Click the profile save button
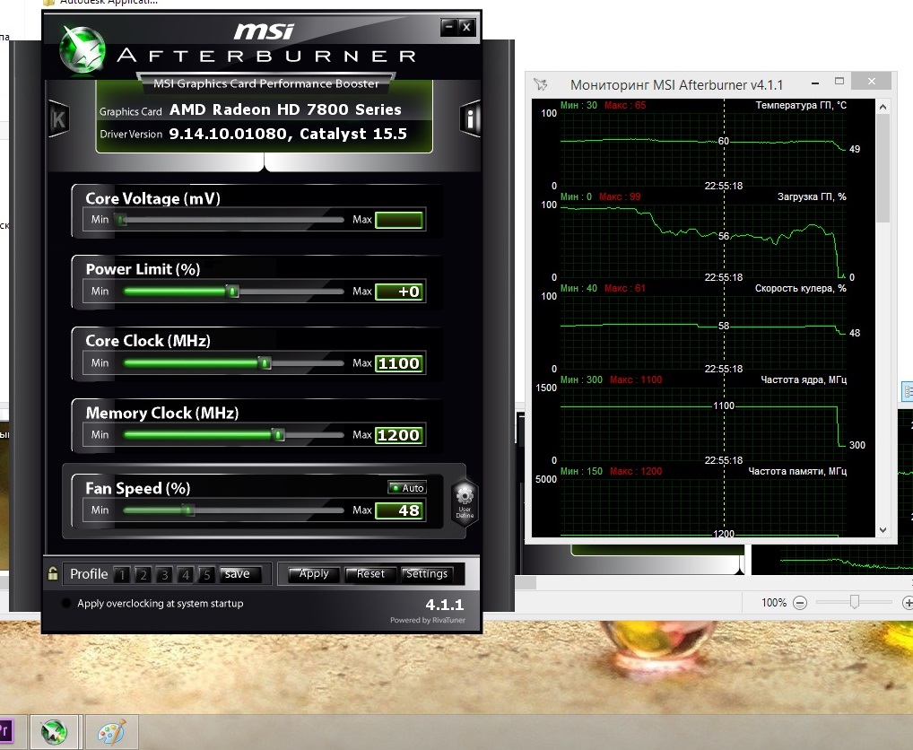Screen dimensions: 913x750 239,574
